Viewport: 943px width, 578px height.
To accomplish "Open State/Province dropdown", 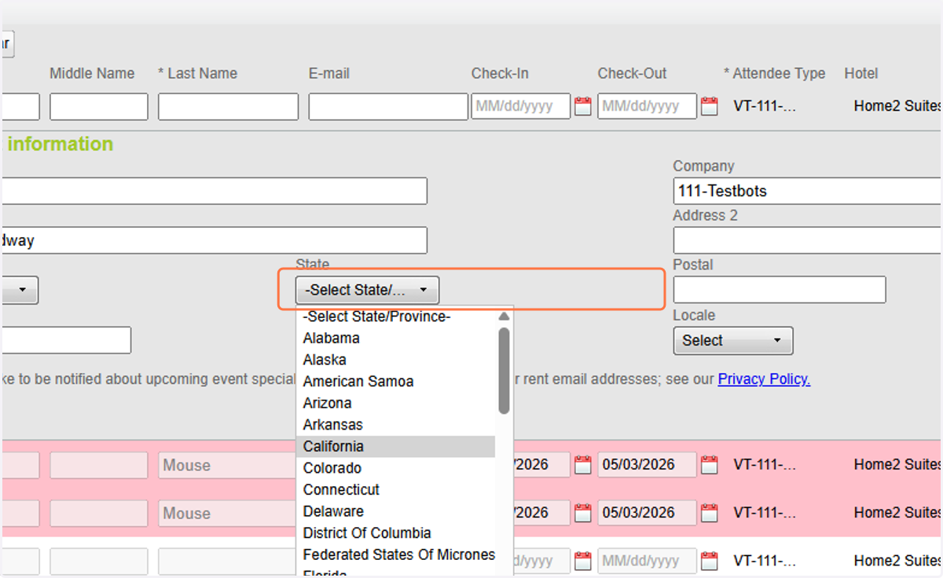I will [367, 290].
